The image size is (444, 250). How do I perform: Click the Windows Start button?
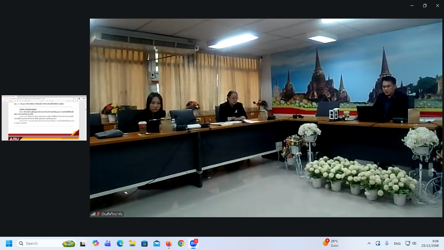[9, 244]
